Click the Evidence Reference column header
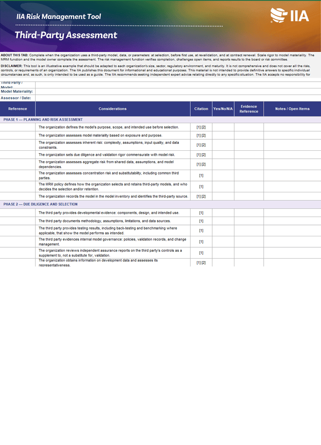The height and width of the screenshot is (445, 321). tap(249, 109)
